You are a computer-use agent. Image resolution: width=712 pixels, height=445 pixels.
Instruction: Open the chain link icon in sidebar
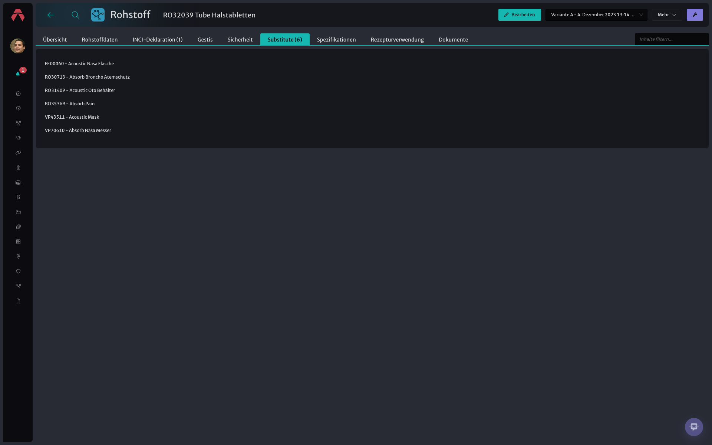tap(18, 153)
